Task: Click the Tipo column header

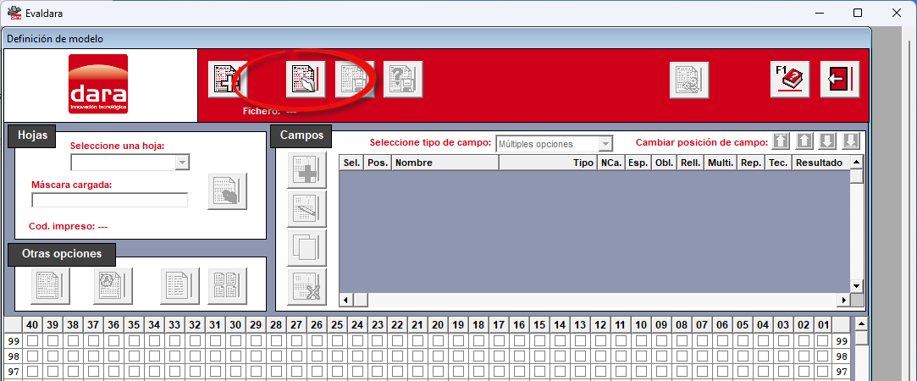Action: click(548, 163)
